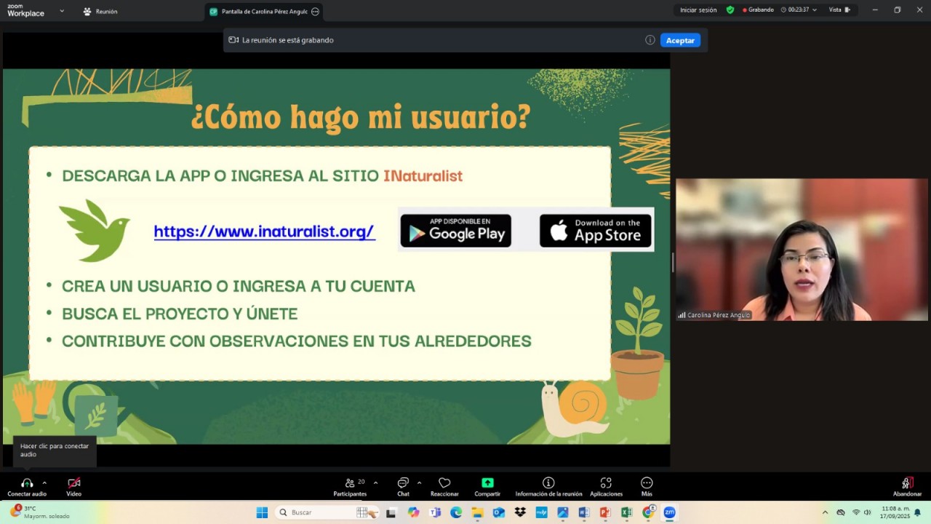Click the Iniciar sesión button
The width and height of the screenshot is (931, 524).
pyautogui.click(x=698, y=10)
